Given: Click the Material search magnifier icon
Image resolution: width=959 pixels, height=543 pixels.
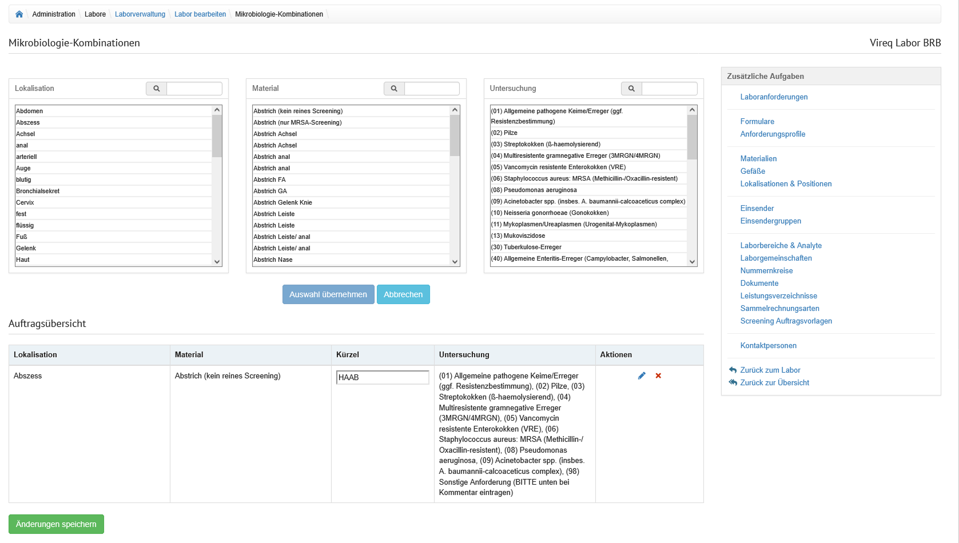Looking at the screenshot, I should point(394,89).
